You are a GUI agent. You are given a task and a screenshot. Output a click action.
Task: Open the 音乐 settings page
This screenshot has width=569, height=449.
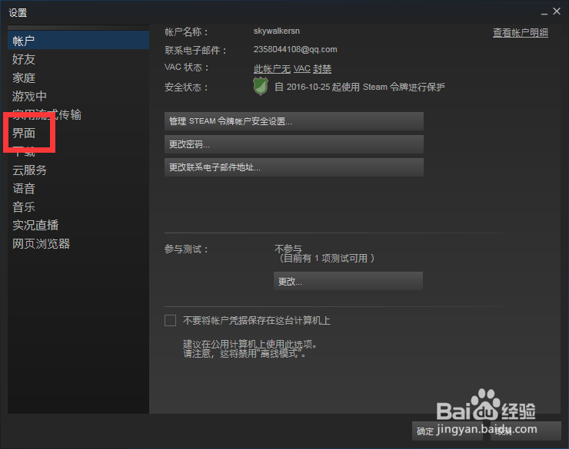(24, 206)
